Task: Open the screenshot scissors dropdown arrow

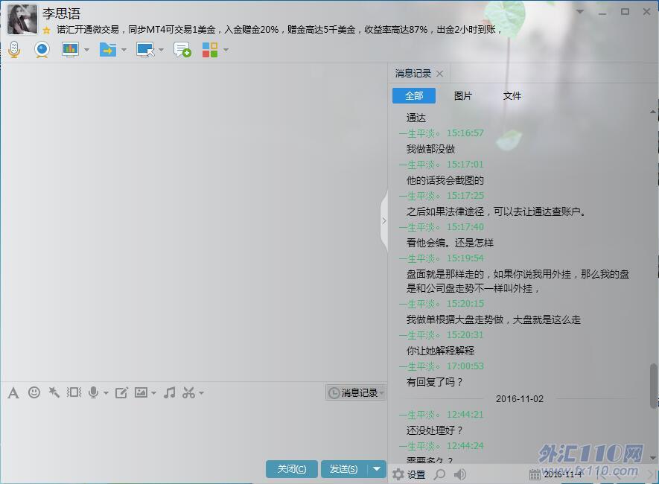Action: (201, 393)
